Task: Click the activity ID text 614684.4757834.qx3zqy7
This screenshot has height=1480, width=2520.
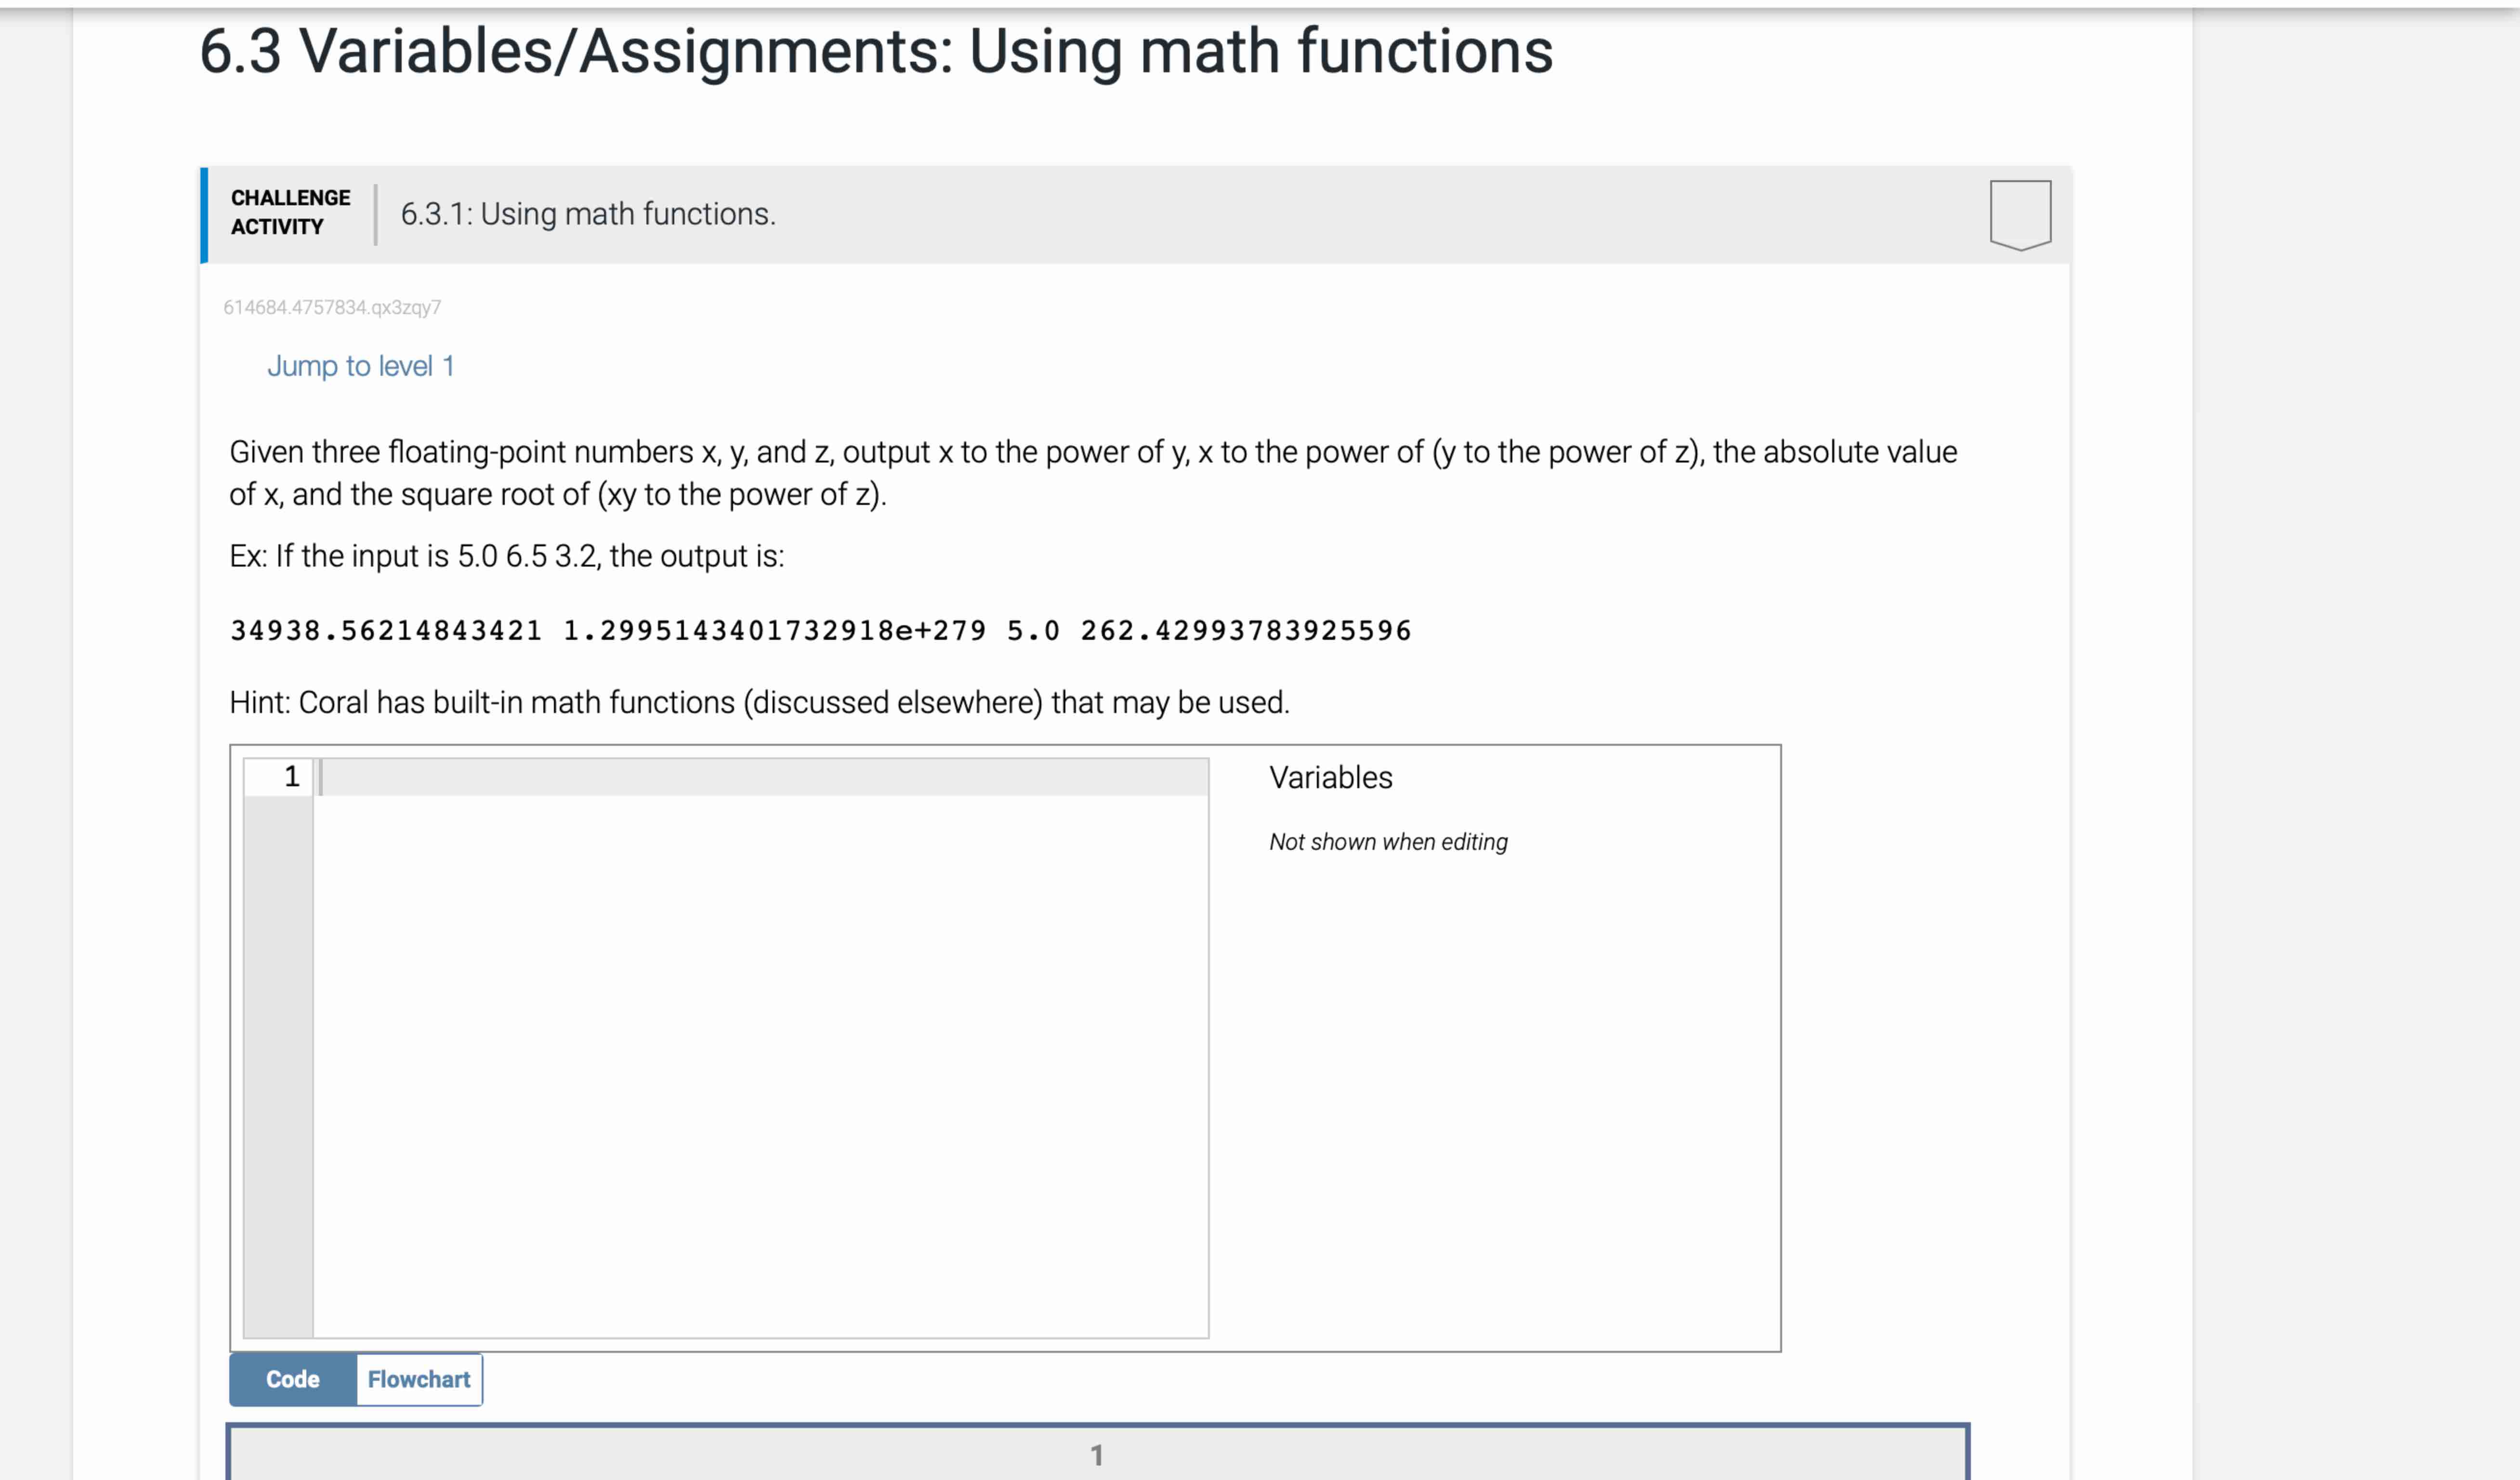Action: click(332, 307)
